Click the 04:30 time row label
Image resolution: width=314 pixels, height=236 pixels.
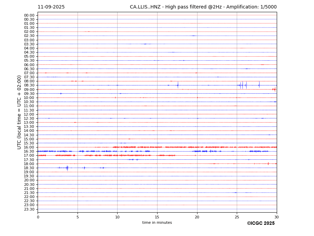29,52
